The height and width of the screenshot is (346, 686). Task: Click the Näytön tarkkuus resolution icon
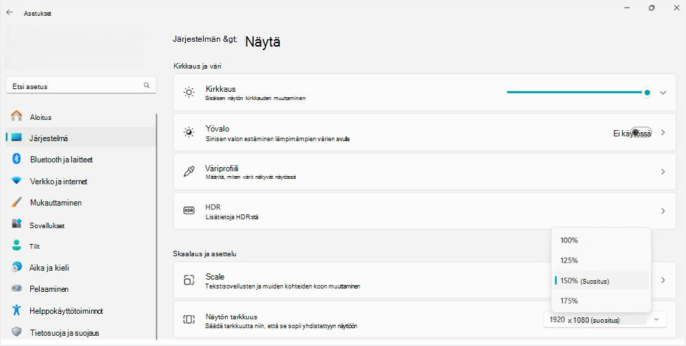pos(189,319)
